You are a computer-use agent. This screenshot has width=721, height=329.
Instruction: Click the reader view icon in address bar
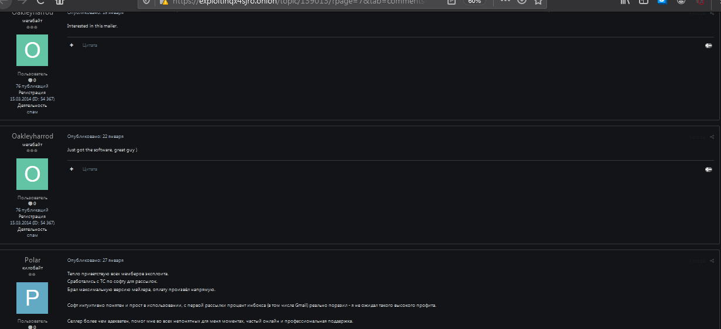click(x=451, y=2)
